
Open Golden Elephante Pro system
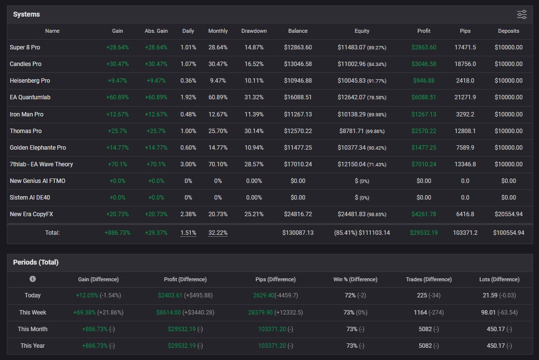(x=38, y=147)
